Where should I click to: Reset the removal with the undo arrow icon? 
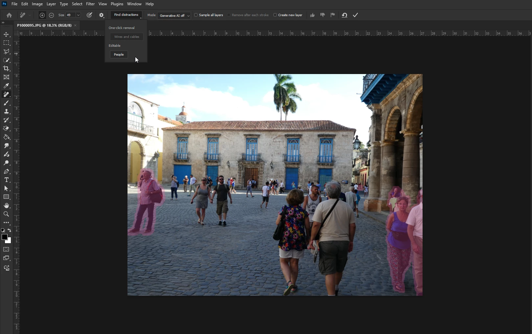coord(344,15)
